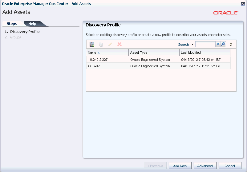
Task: Click the copy discovery profile icon
Action: coord(101,44)
